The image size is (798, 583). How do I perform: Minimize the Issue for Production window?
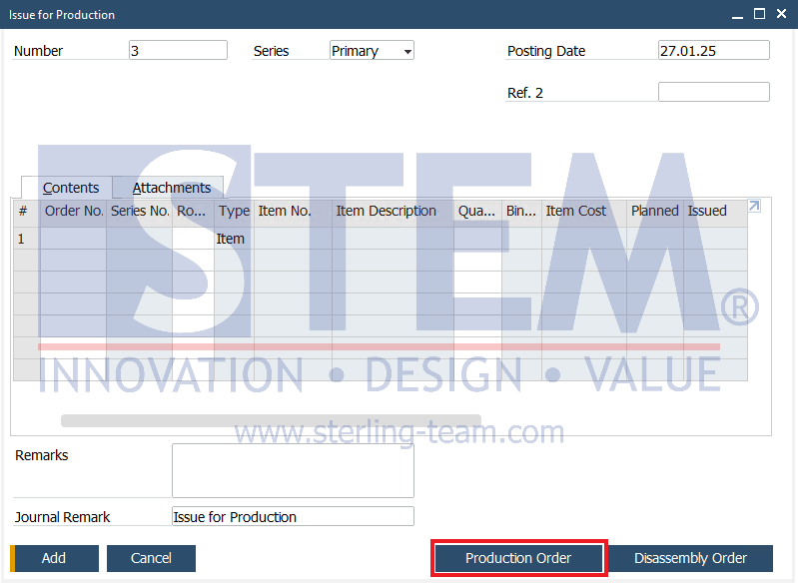click(737, 15)
